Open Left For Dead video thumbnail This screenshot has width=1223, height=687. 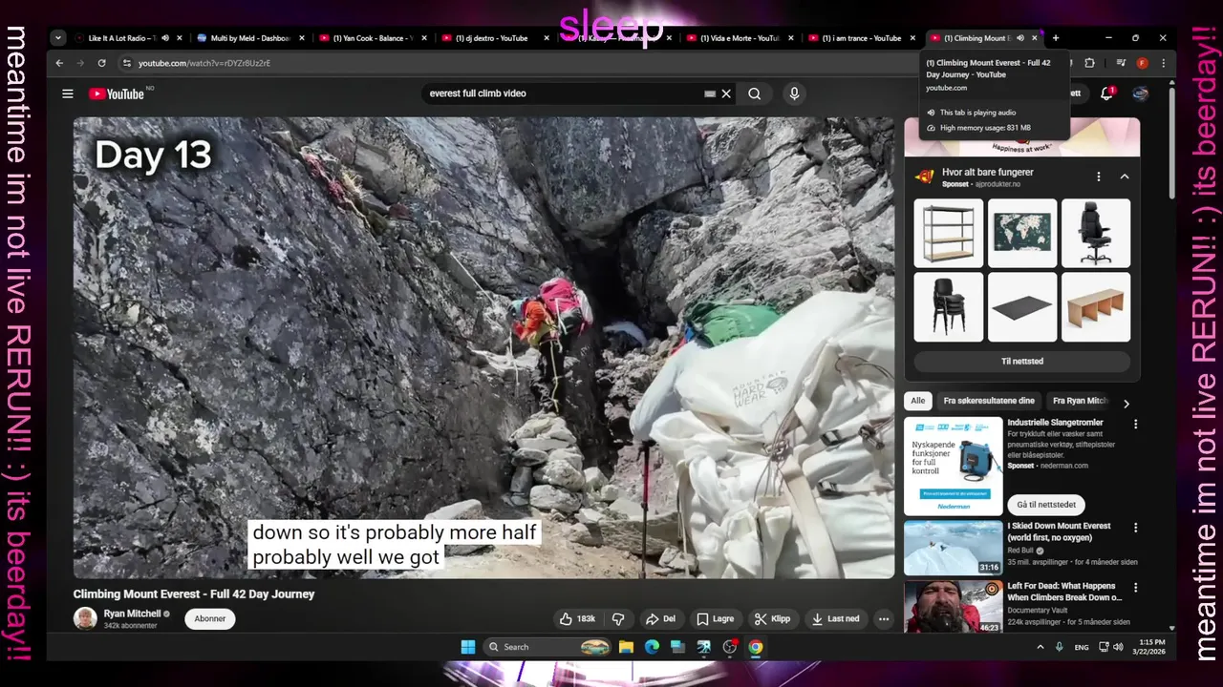pyautogui.click(x=954, y=607)
